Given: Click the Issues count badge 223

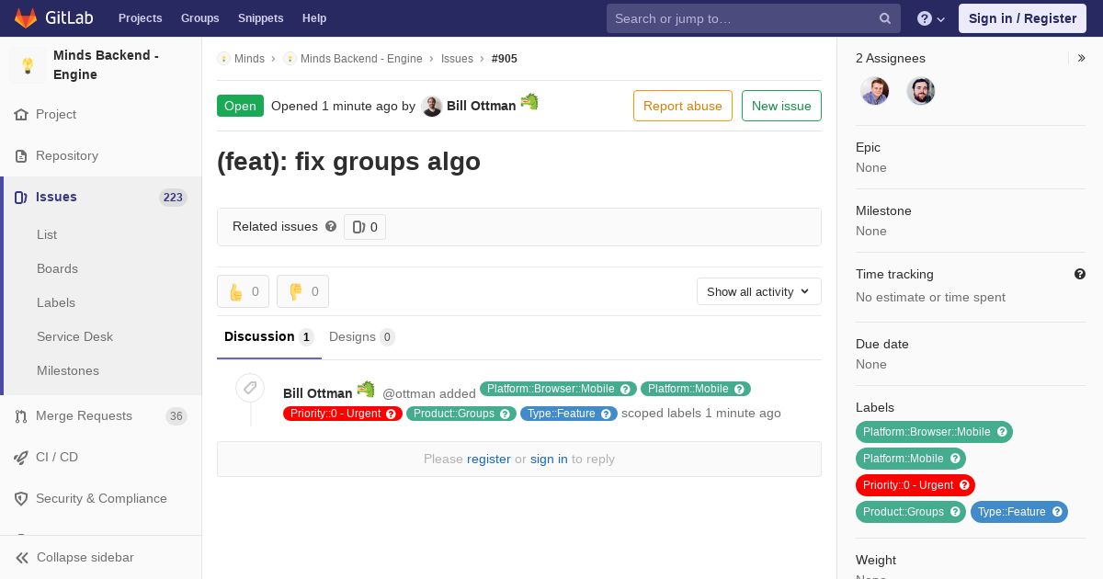Looking at the screenshot, I should [173, 198].
